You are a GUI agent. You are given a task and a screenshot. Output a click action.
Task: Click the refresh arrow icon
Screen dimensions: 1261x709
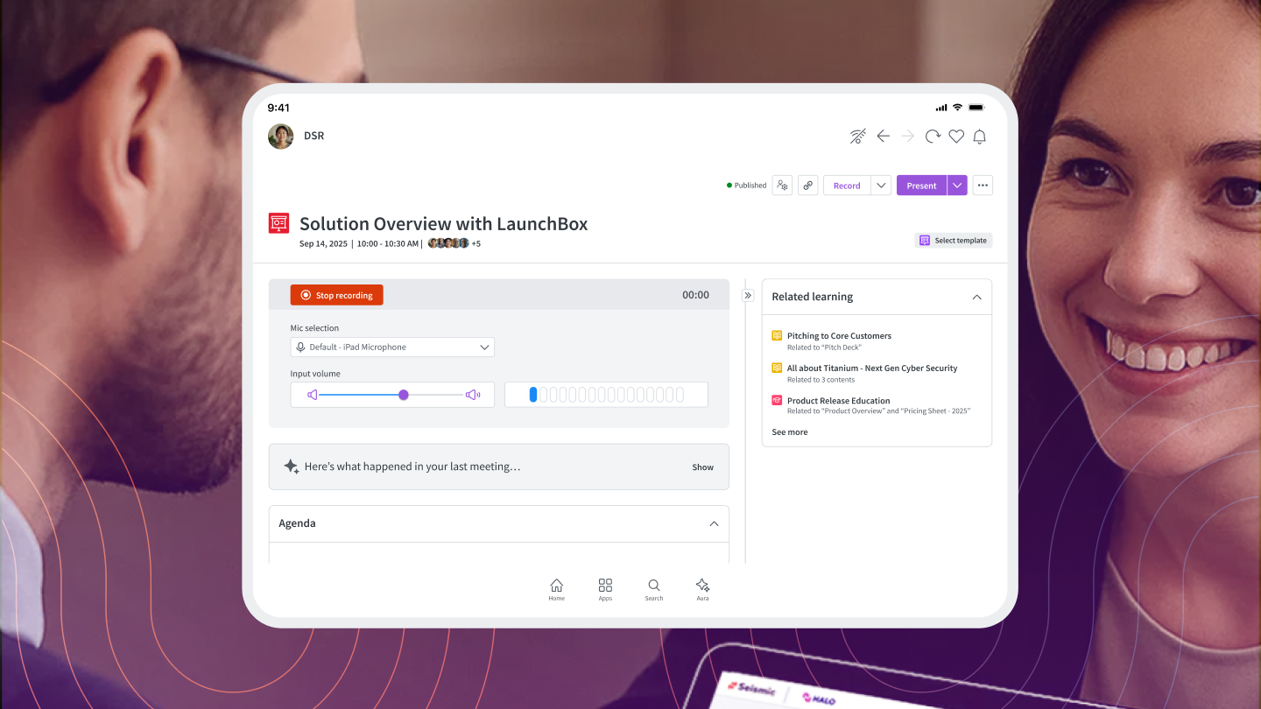click(933, 137)
